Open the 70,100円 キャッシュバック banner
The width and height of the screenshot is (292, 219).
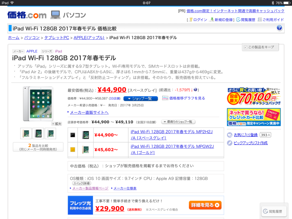[254, 96]
